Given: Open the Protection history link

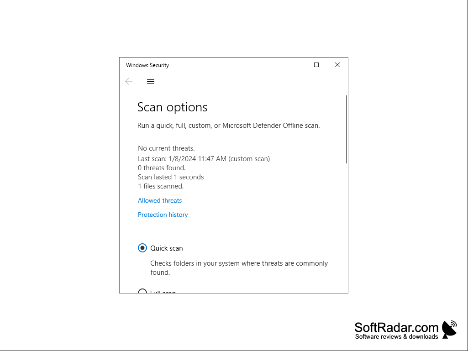Looking at the screenshot, I should click(x=163, y=215).
